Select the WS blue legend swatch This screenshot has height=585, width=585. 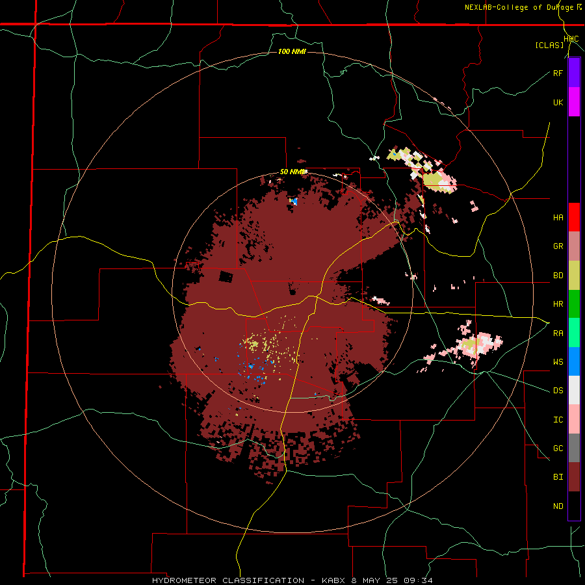tap(574, 361)
